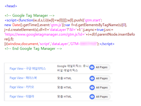141x106 pixels.
Task: Open the Page View - 구글 애널리틱스 tag
Action: tap(28, 69)
